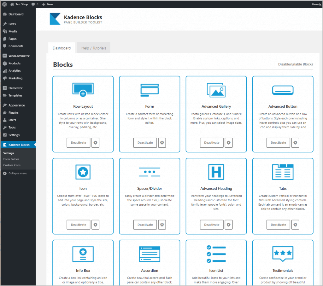The height and width of the screenshot is (286, 323).
Task: Open Form Entries submenu item
Action: [x=11, y=159]
